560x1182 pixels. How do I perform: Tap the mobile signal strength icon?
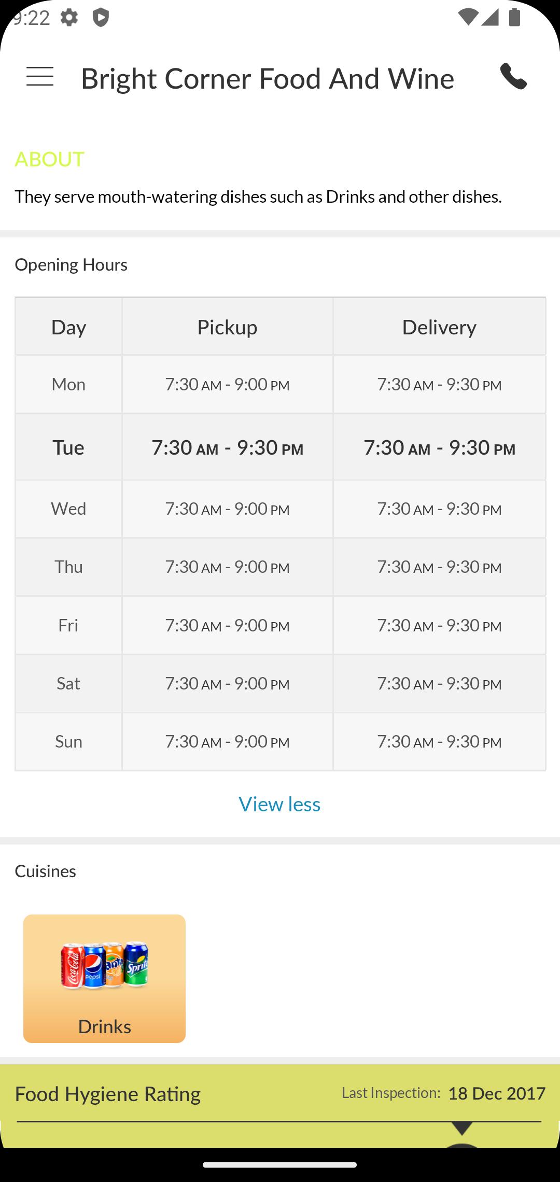(x=490, y=17)
